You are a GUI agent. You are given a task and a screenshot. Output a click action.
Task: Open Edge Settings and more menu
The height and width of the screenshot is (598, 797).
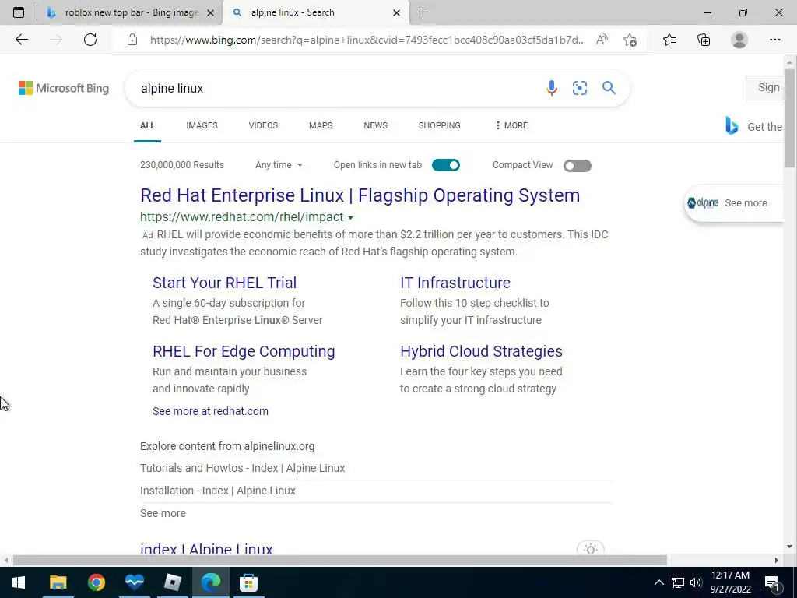pyautogui.click(x=774, y=40)
